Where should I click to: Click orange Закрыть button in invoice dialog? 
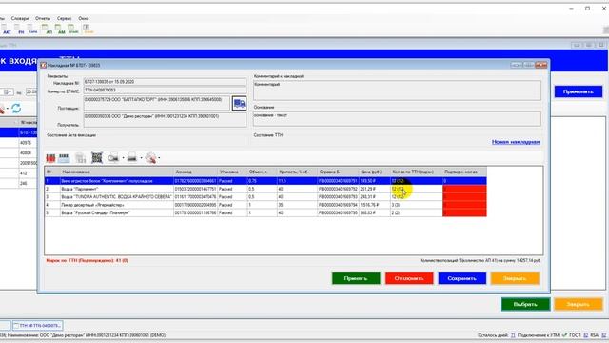(x=515, y=278)
